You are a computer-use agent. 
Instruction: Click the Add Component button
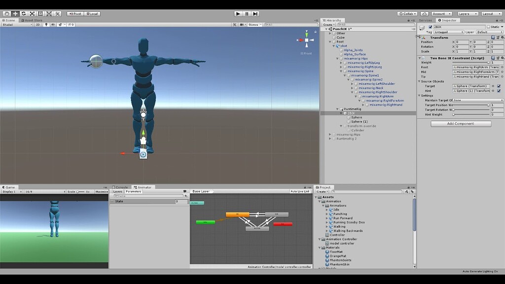coord(461,123)
